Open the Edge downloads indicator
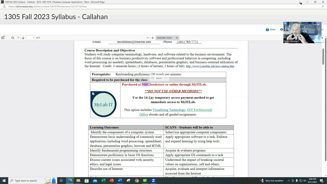This screenshot has height=184, width=327. (x=300, y=2)
